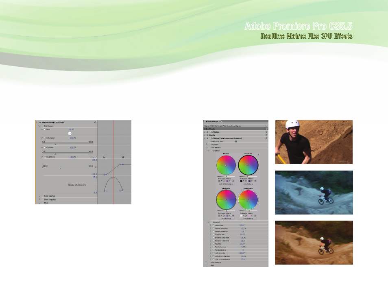Click Auto Balance under Highlights wheel
This screenshot has height=300, width=388.
click(x=248, y=219)
